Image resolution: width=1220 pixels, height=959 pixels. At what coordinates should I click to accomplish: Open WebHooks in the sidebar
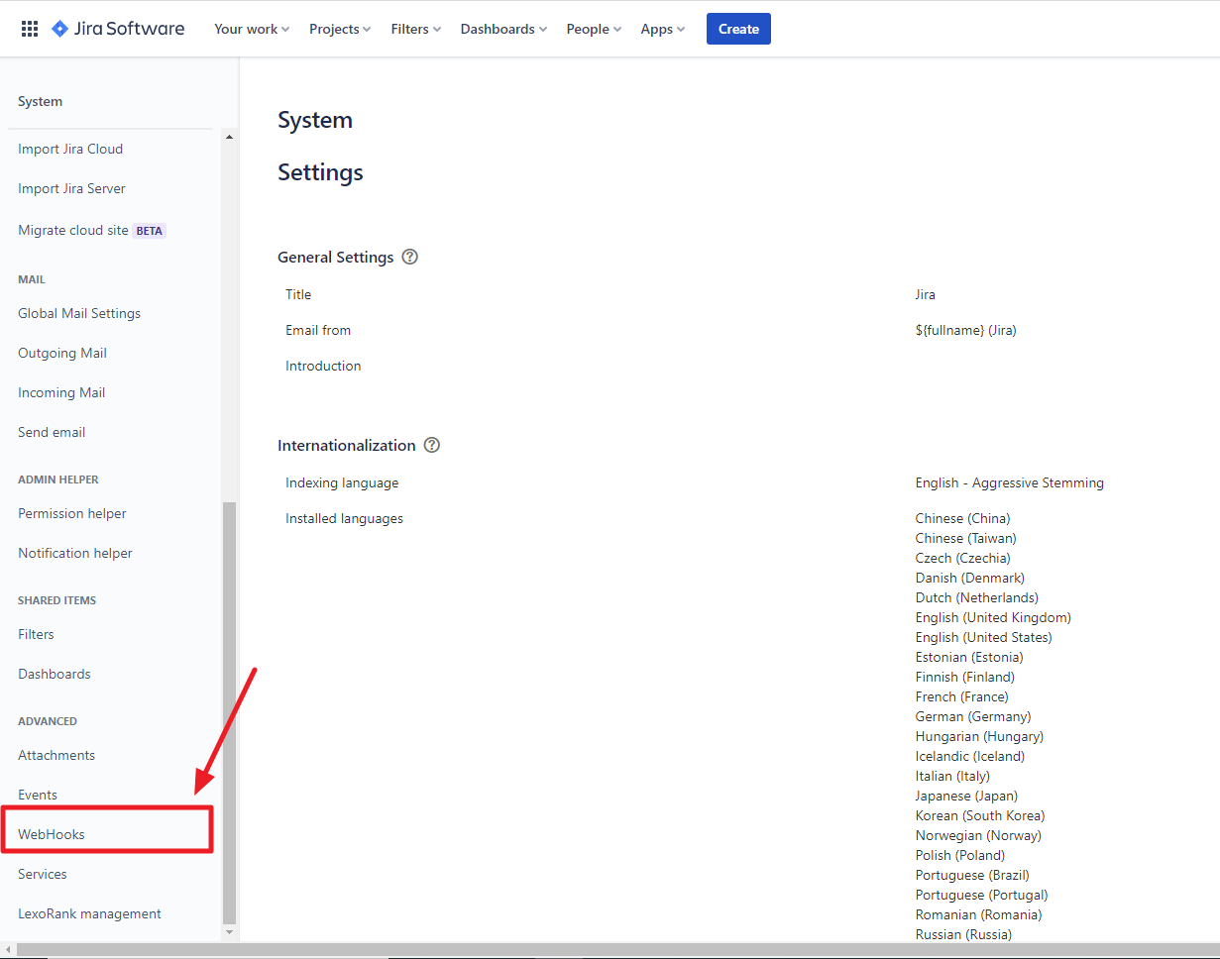point(52,834)
